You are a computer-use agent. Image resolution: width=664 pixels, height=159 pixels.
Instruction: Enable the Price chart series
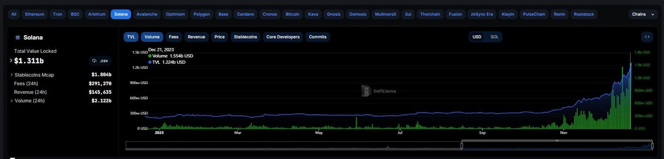[220, 37]
